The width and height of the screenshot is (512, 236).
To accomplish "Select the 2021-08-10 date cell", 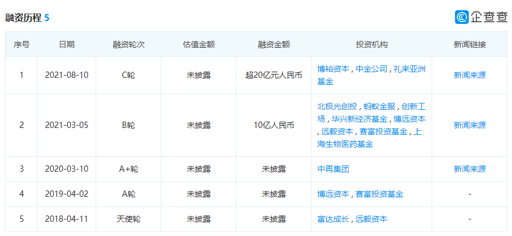I will (67, 75).
